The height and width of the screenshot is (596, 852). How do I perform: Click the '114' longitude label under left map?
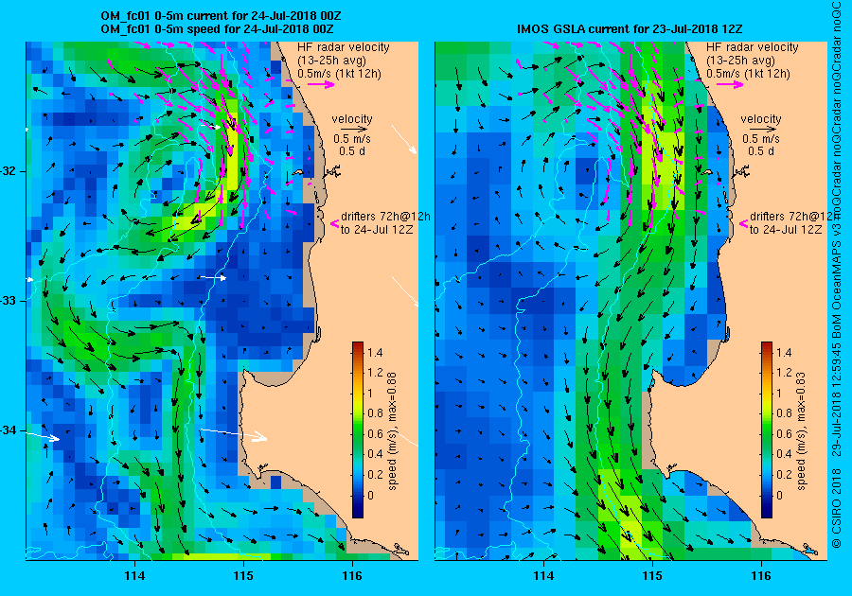(x=134, y=576)
